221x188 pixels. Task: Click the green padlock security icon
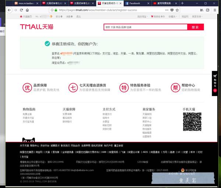56,10
